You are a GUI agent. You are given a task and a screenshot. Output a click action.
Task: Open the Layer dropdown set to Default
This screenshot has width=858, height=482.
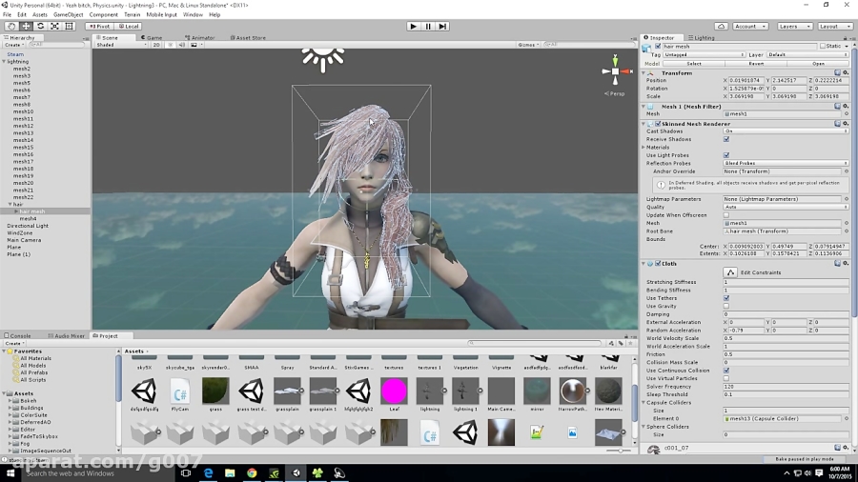click(x=807, y=55)
